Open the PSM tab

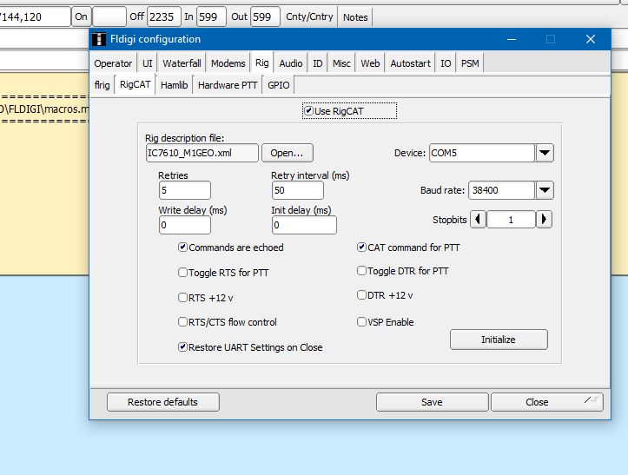[x=470, y=63]
